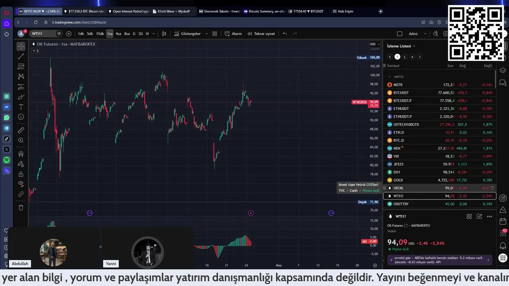Screen dimensions: 509x286
Task: Select UKOIL row in watchlist
Action: pyautogui.click(x=440, y=188)
